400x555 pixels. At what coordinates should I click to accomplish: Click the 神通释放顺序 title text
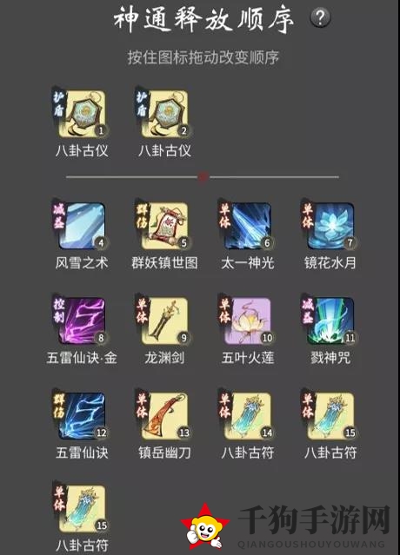click(204, 18)
